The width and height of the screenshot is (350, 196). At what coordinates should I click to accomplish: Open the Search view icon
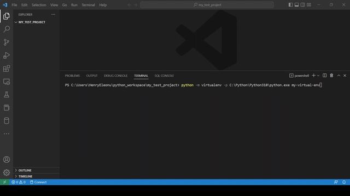7,29
